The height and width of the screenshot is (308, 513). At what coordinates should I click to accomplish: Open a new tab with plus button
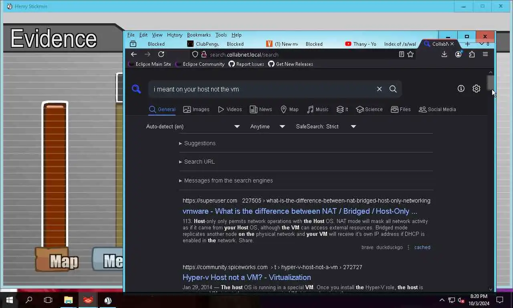pos(467,44)
